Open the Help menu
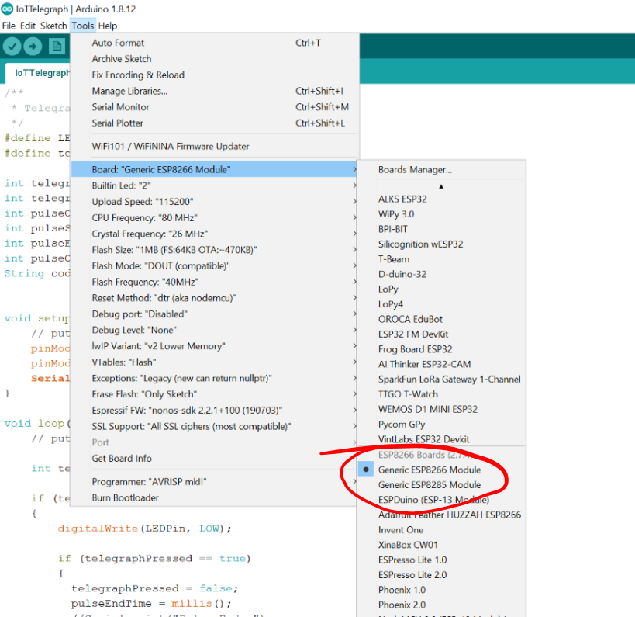The height and width of the screenshot is (617, 635). tap(108, 26)
